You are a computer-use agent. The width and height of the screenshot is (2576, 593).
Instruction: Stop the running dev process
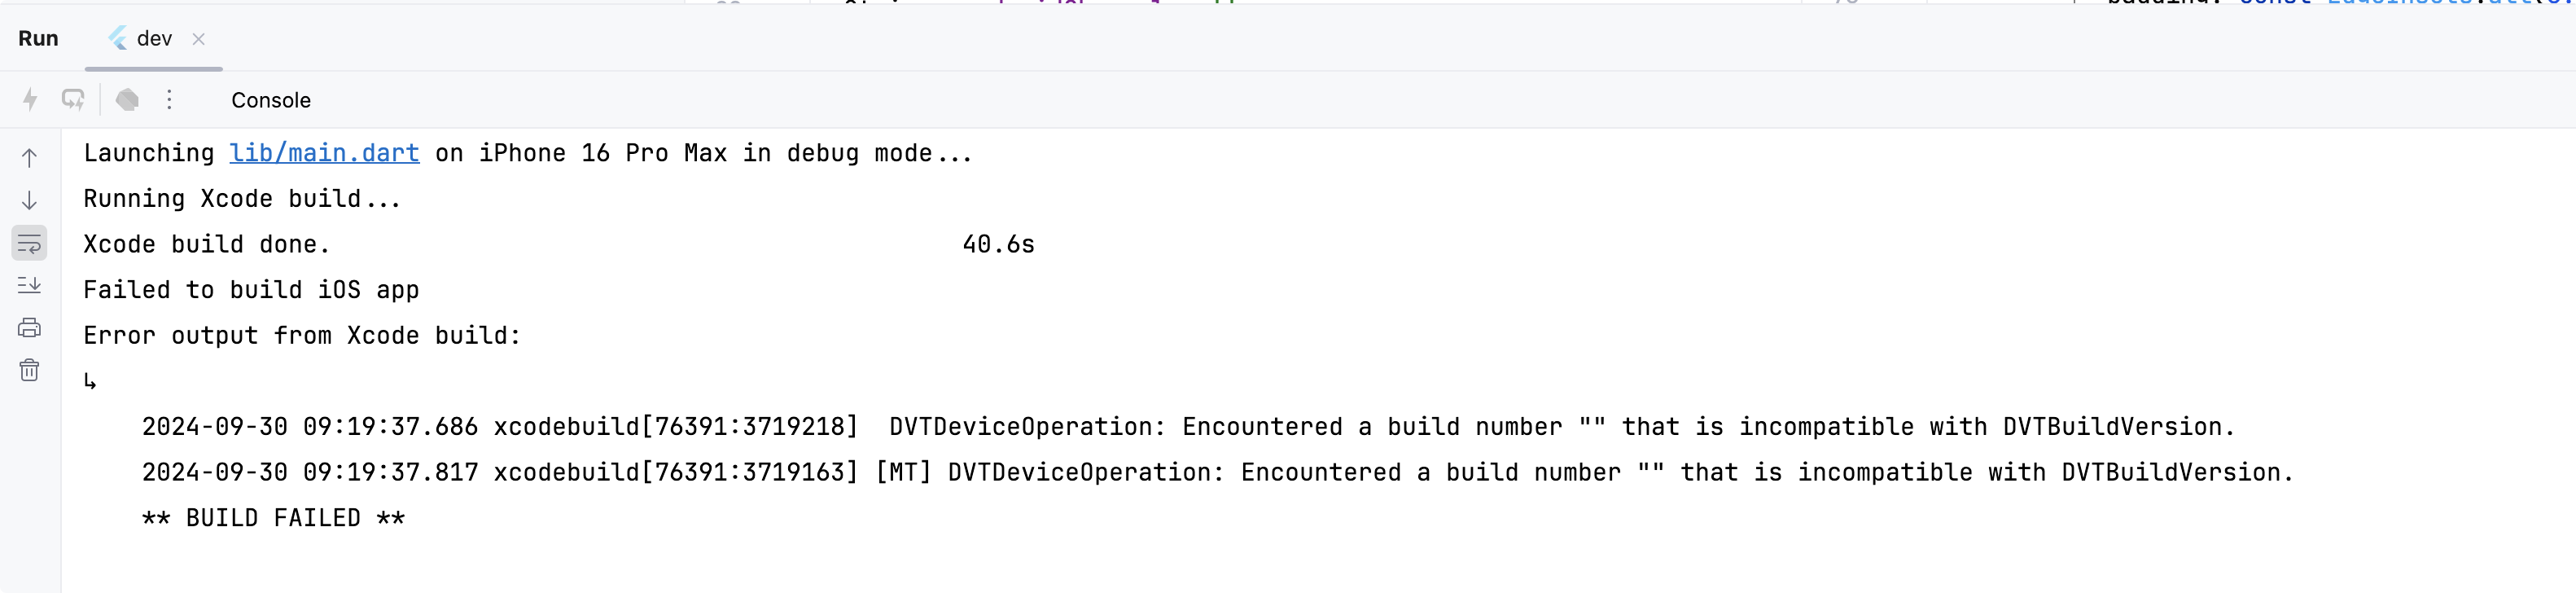[x=127, y=99]
